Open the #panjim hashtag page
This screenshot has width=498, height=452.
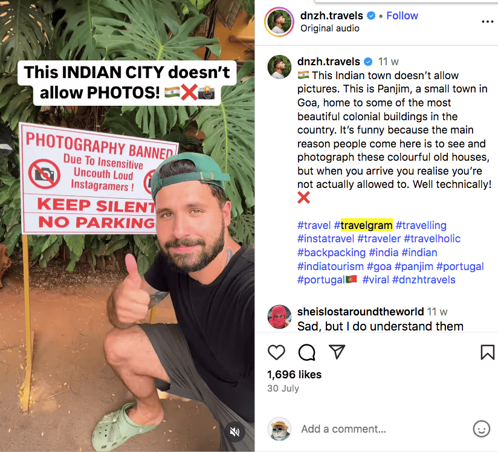(x=414, y=266)
